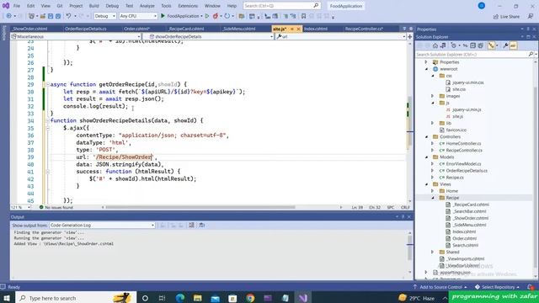
Task: Switch to RecipeController.cs tab
Action: [364, 29]
